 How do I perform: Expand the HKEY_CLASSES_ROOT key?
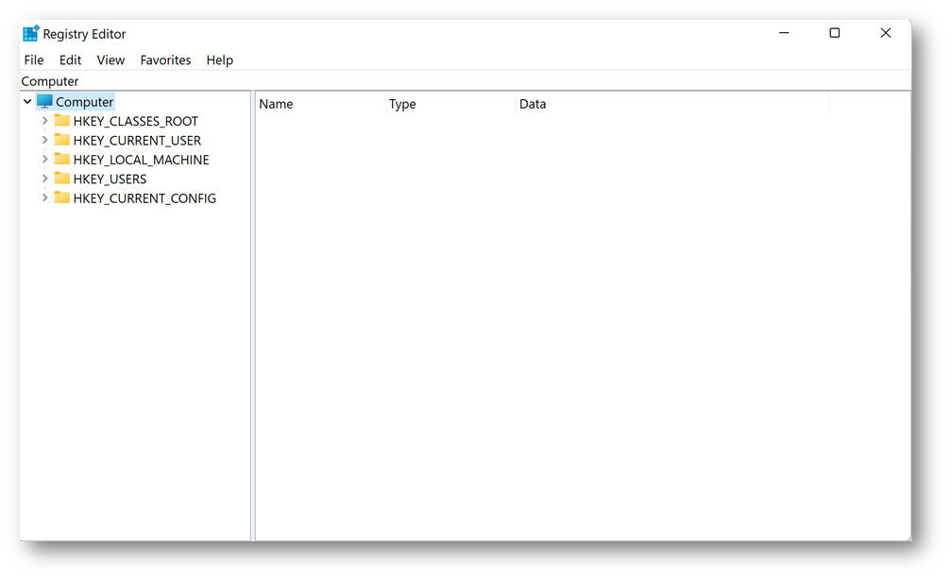44,121
